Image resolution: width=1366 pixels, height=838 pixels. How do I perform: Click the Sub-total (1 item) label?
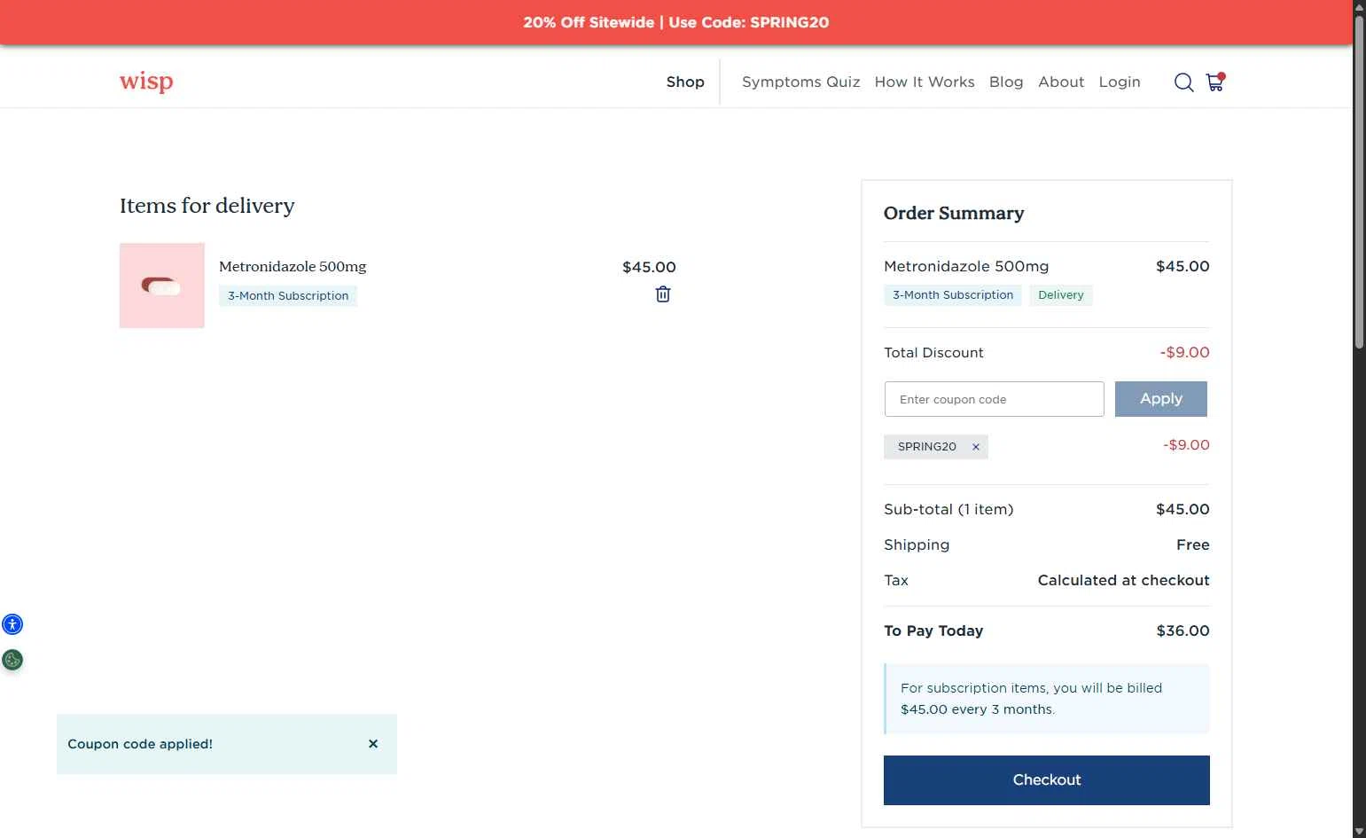(x=948, y=509)
